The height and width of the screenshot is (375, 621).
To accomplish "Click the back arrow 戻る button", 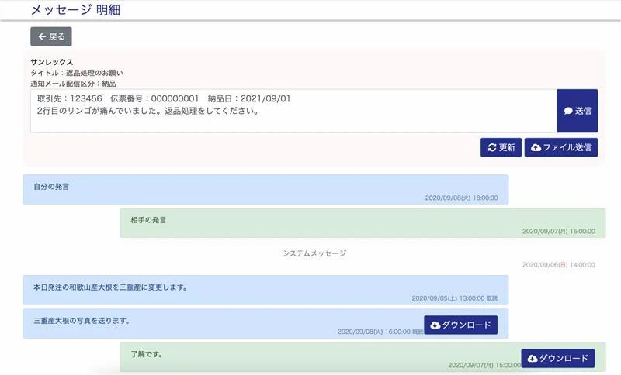I will [51, 36].
